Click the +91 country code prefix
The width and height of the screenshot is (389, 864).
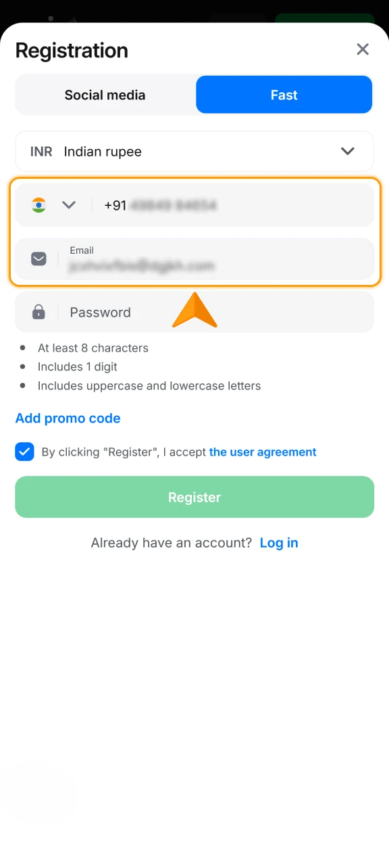point(115,205)
